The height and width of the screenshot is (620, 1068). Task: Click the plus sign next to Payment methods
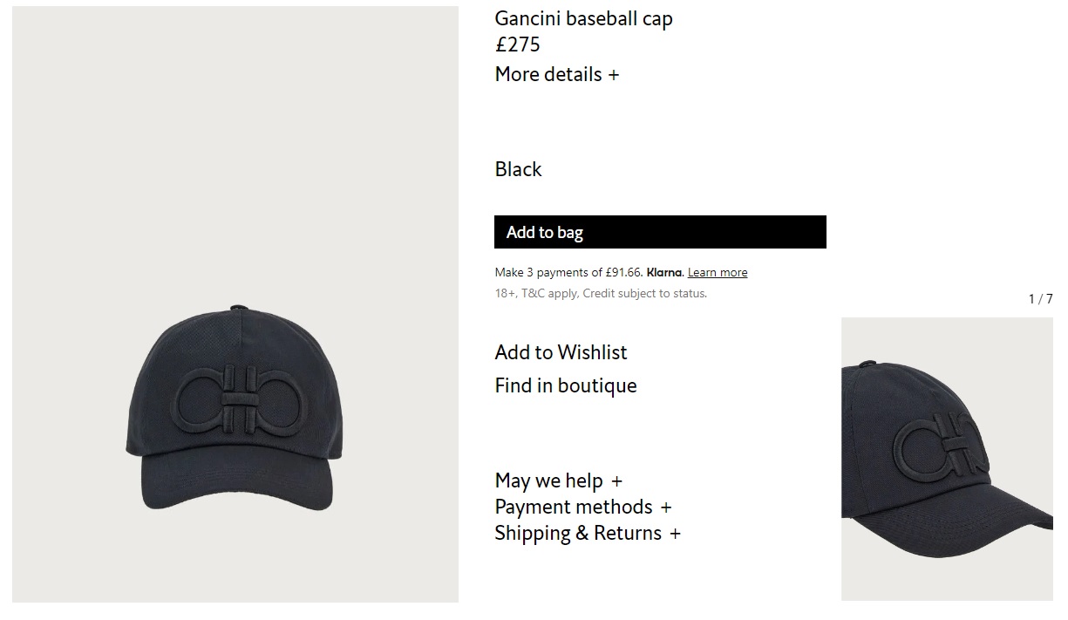[x=666, y=508]
